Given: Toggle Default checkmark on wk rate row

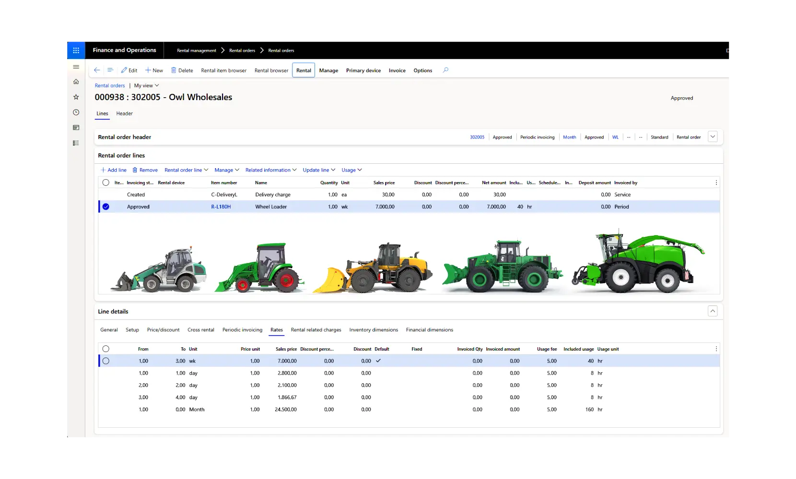Looking at the screenshot, I should [x=378, y=361].
